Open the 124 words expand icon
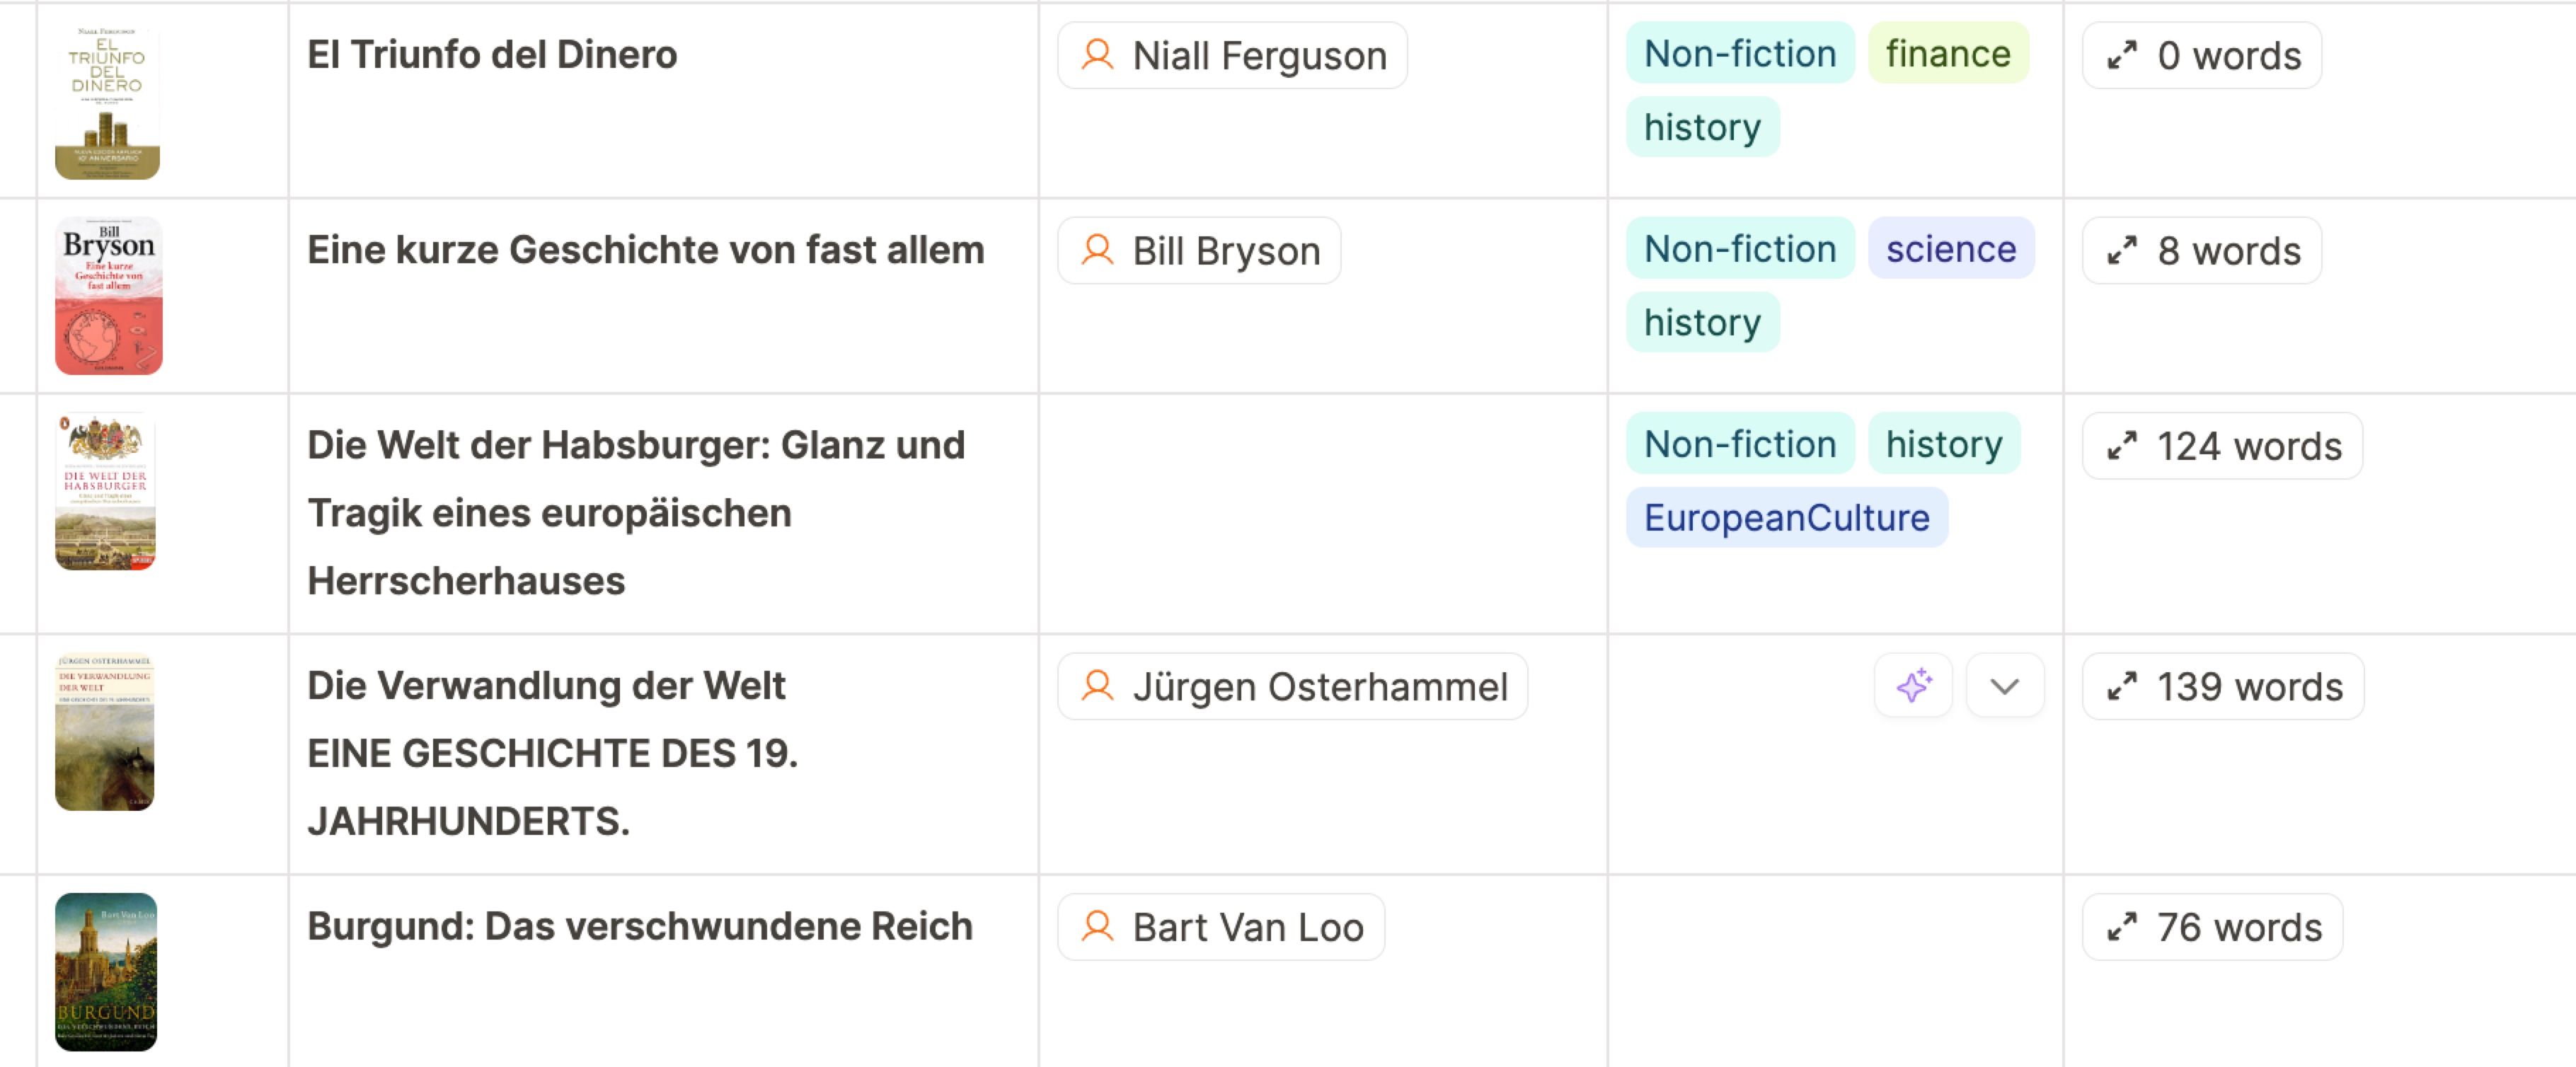The width and height of the screenshot is (2576, 1067). [2122, 446]
